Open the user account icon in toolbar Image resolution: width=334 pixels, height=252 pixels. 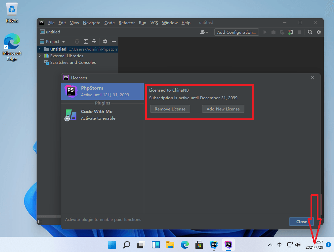coord(204,32)
